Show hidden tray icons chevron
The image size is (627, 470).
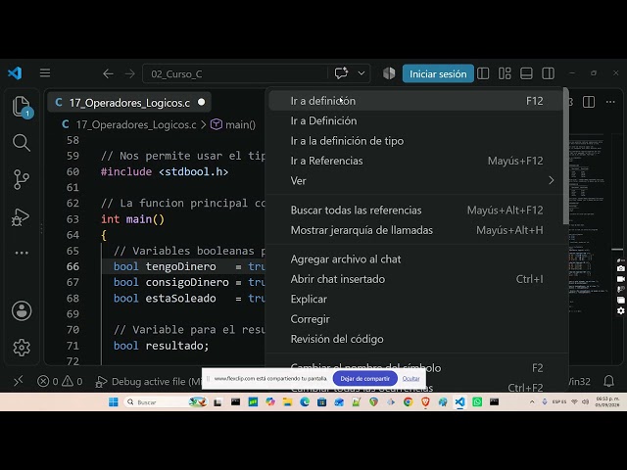(x=532, y=402)
